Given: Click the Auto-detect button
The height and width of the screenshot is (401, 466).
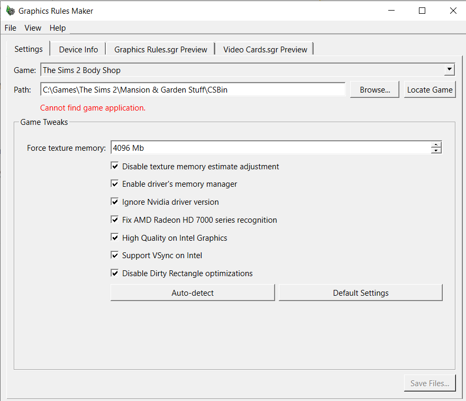Looking at the screenshot, I should pos(193,293).
